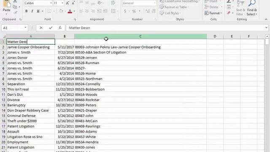Open Sort & Filter

pos(240,8)
